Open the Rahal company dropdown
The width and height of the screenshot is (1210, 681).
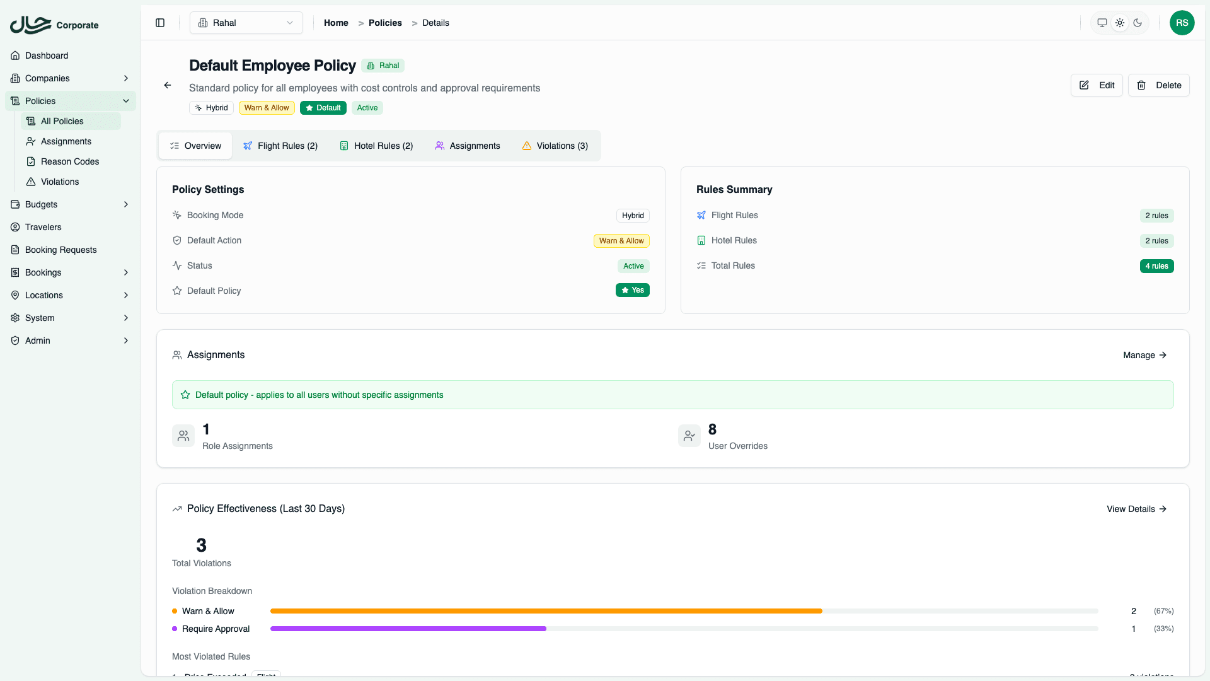point(246,23)
